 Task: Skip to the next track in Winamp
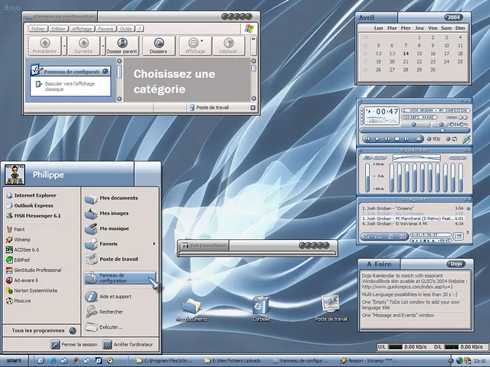pyautogui.click(x=406, y=138)
